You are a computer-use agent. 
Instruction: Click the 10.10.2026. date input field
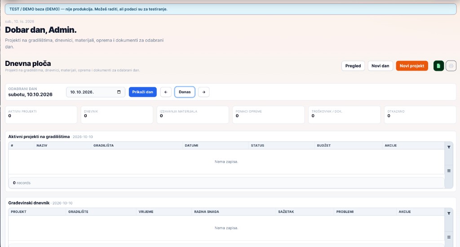point(96,92)
